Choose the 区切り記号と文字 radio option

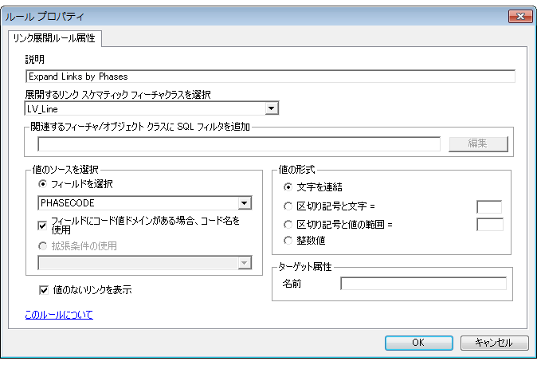(288, 207)
